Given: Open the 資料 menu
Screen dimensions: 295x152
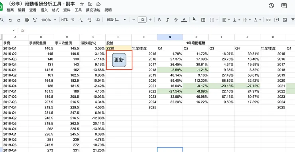Looking at the screenshot, I should tap(67, 10).
